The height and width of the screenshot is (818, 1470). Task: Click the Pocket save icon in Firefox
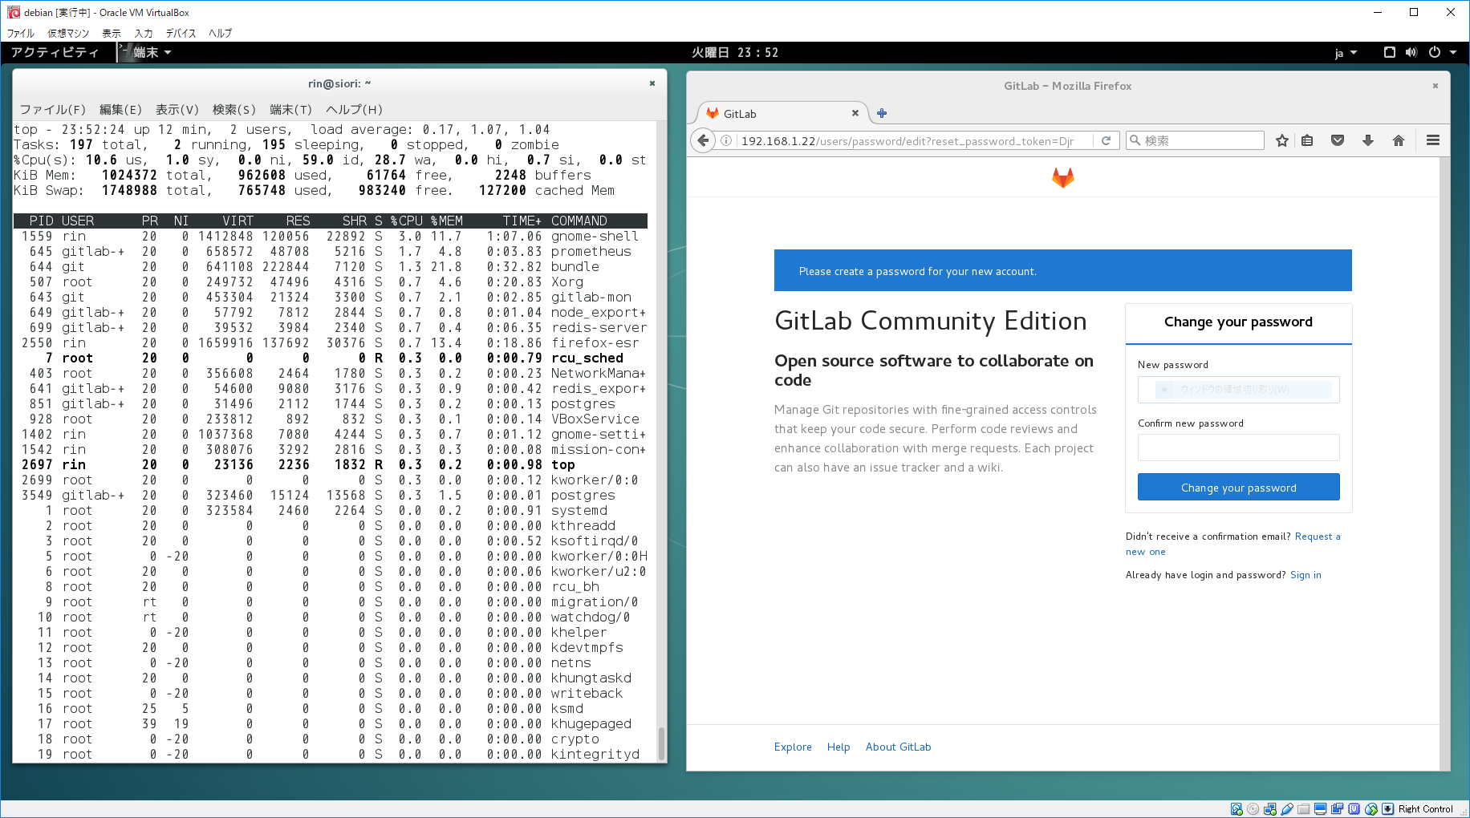point(1338,141)
